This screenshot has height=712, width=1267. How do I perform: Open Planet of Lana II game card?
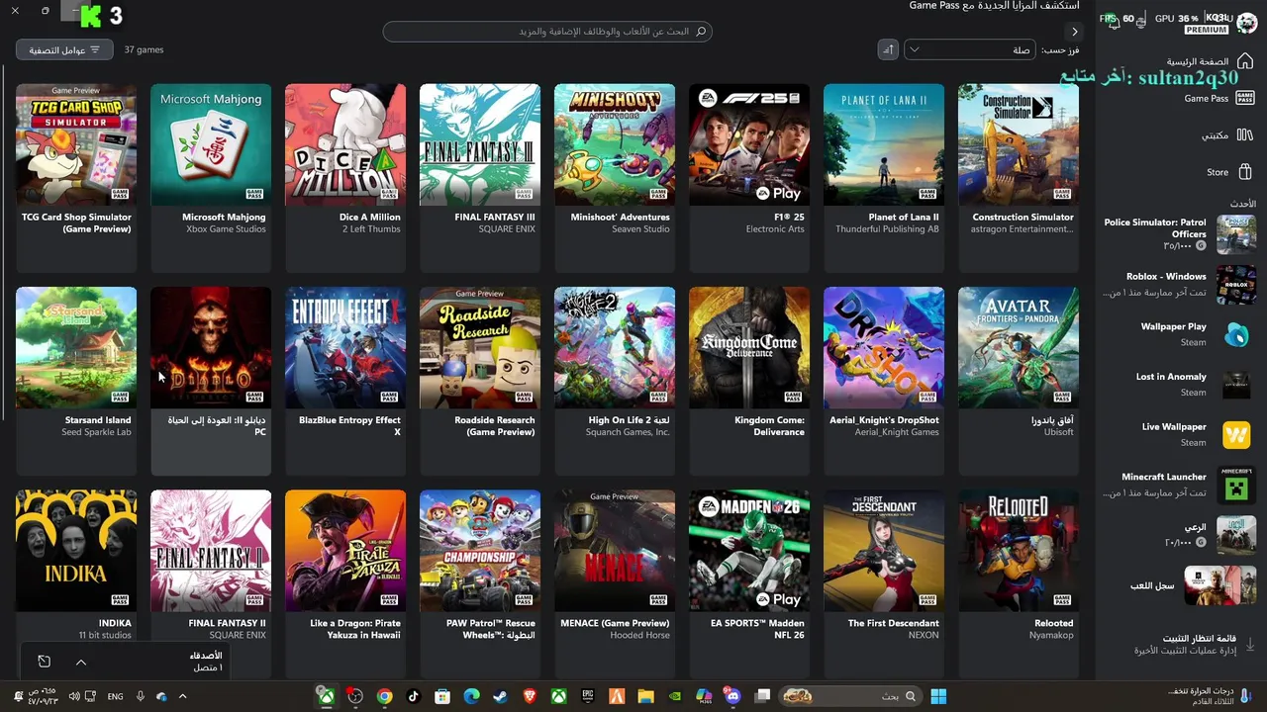(x=884, y=176)
